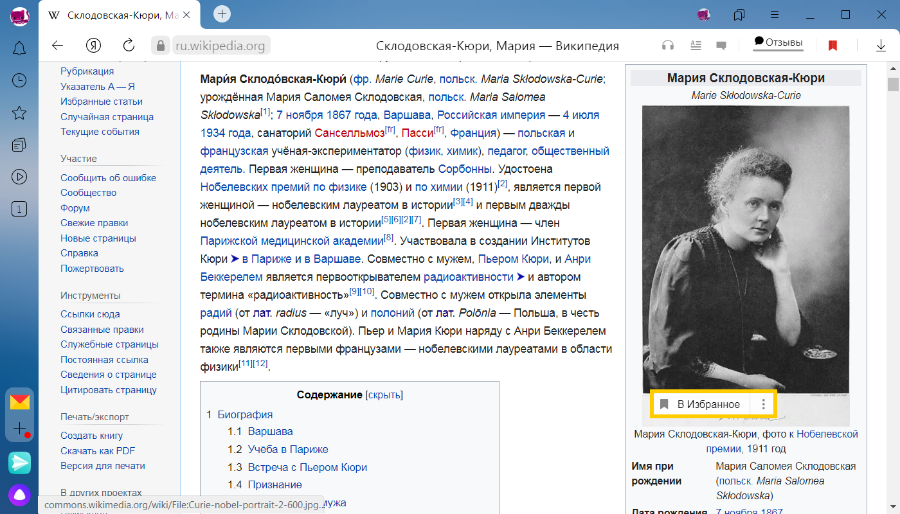Click the vertical scrollbar thumb
The width and height of the screenshot is (900, 514).
coord(893,85)
